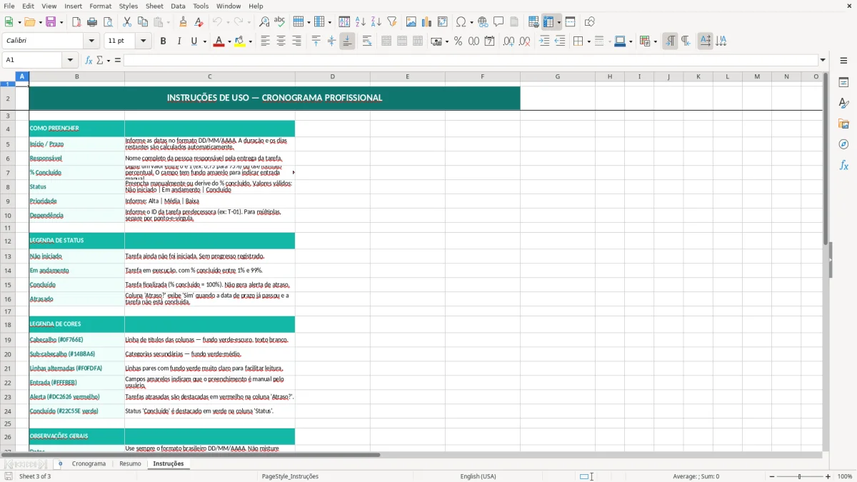857x482 pixels.
Task: Select column D header
Action: 332,76
